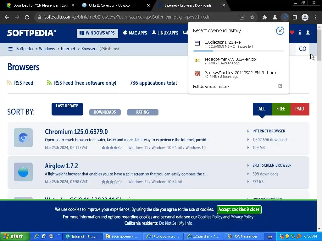The height and width of the screenshot is (241, 322).
Task: Select the Windows Apps tab
Action: 97,33
